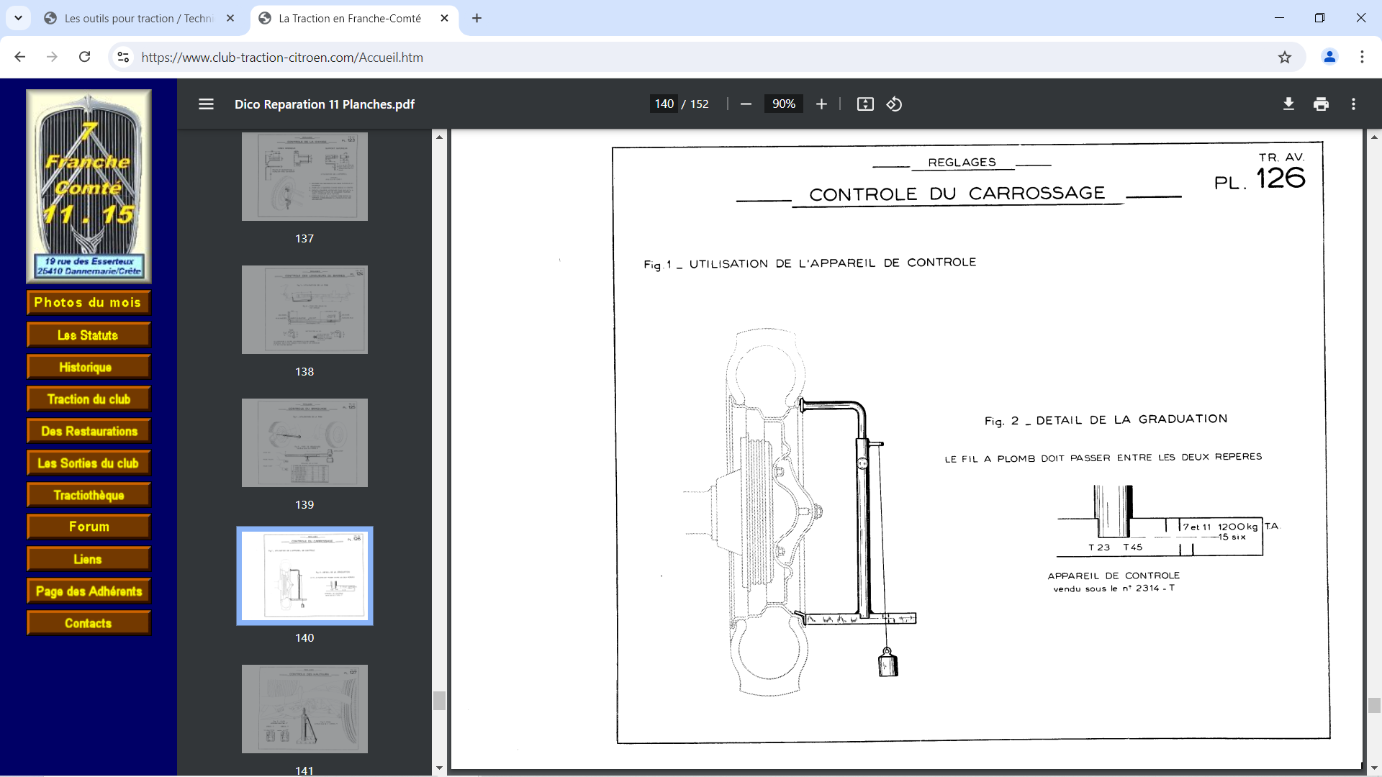Rotate the PDF counterclockwise

[x=894, y=104]
